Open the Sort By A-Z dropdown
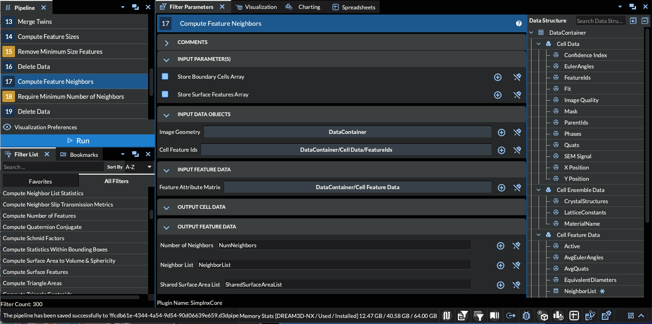This screenshot has width=652, height=324. click(139, 167)
